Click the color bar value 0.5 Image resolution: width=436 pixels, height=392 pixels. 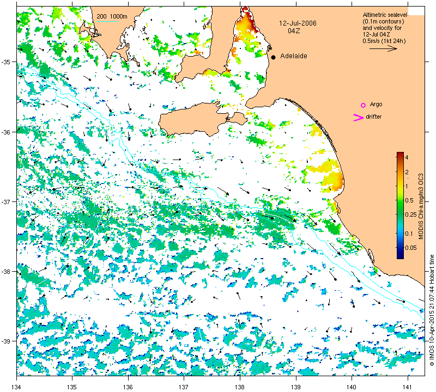tap(409, 200)
